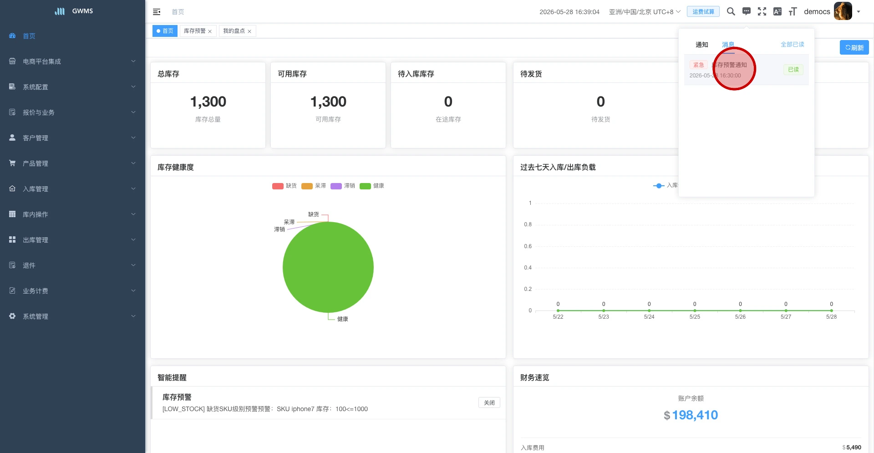Screen dimensions: 874x453
Task: Click the 已读 button on the notification
Action: [793, 70]
